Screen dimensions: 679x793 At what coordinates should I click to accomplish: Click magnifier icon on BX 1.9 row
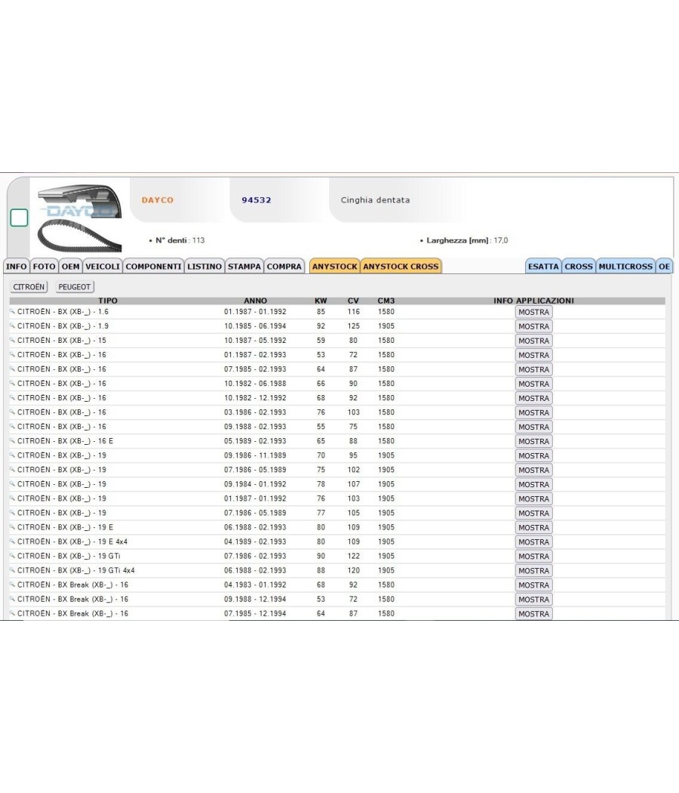tap(13, 326)
